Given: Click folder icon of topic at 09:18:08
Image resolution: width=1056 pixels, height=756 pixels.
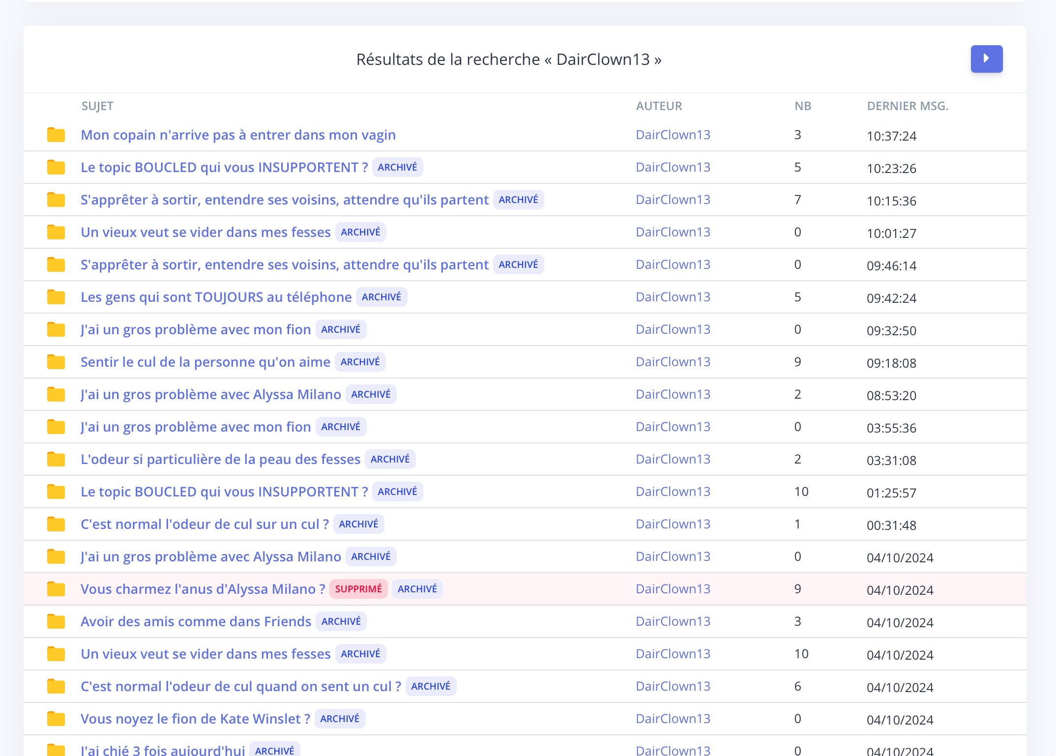Looking at the screenshot, I should (x=56, y=362).
